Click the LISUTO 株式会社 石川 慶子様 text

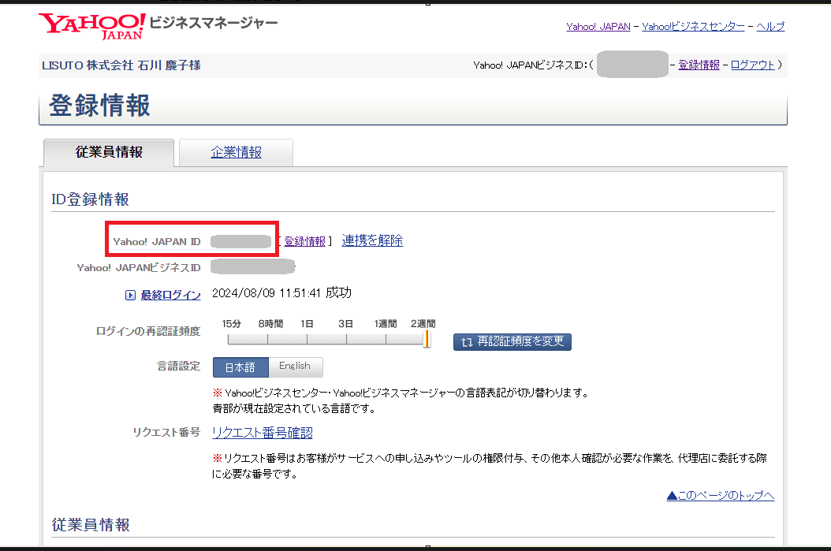121,65
